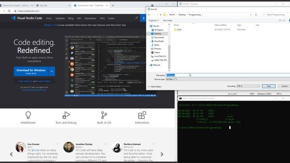Close the New Tab browser tab
Image resolution: width=290 pixels, height=163 pixels.
69,5
